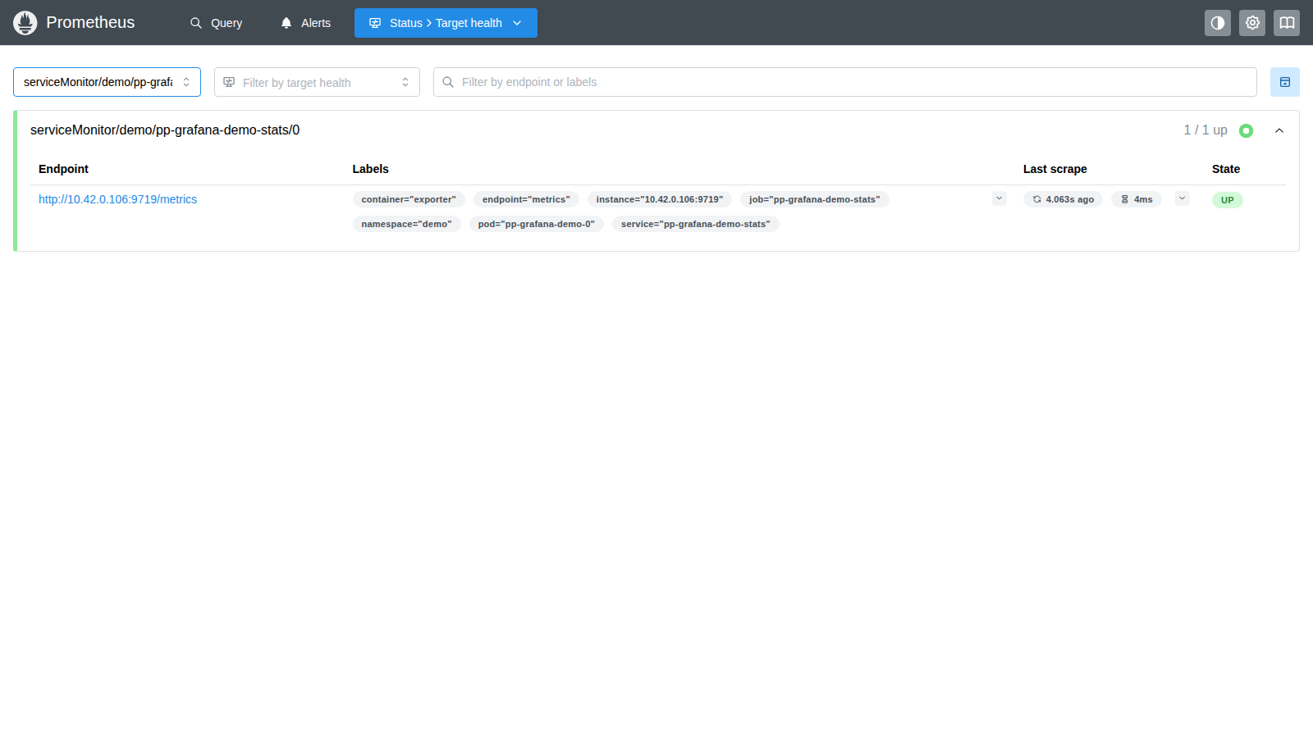Image resolution: width=1313 pixels, height=738 pixels.
Task: Click the Labels column header
Action: [371, 169]
